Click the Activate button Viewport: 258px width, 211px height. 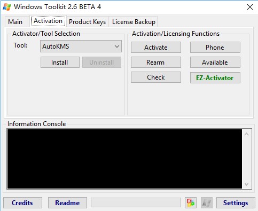[156, 48]
